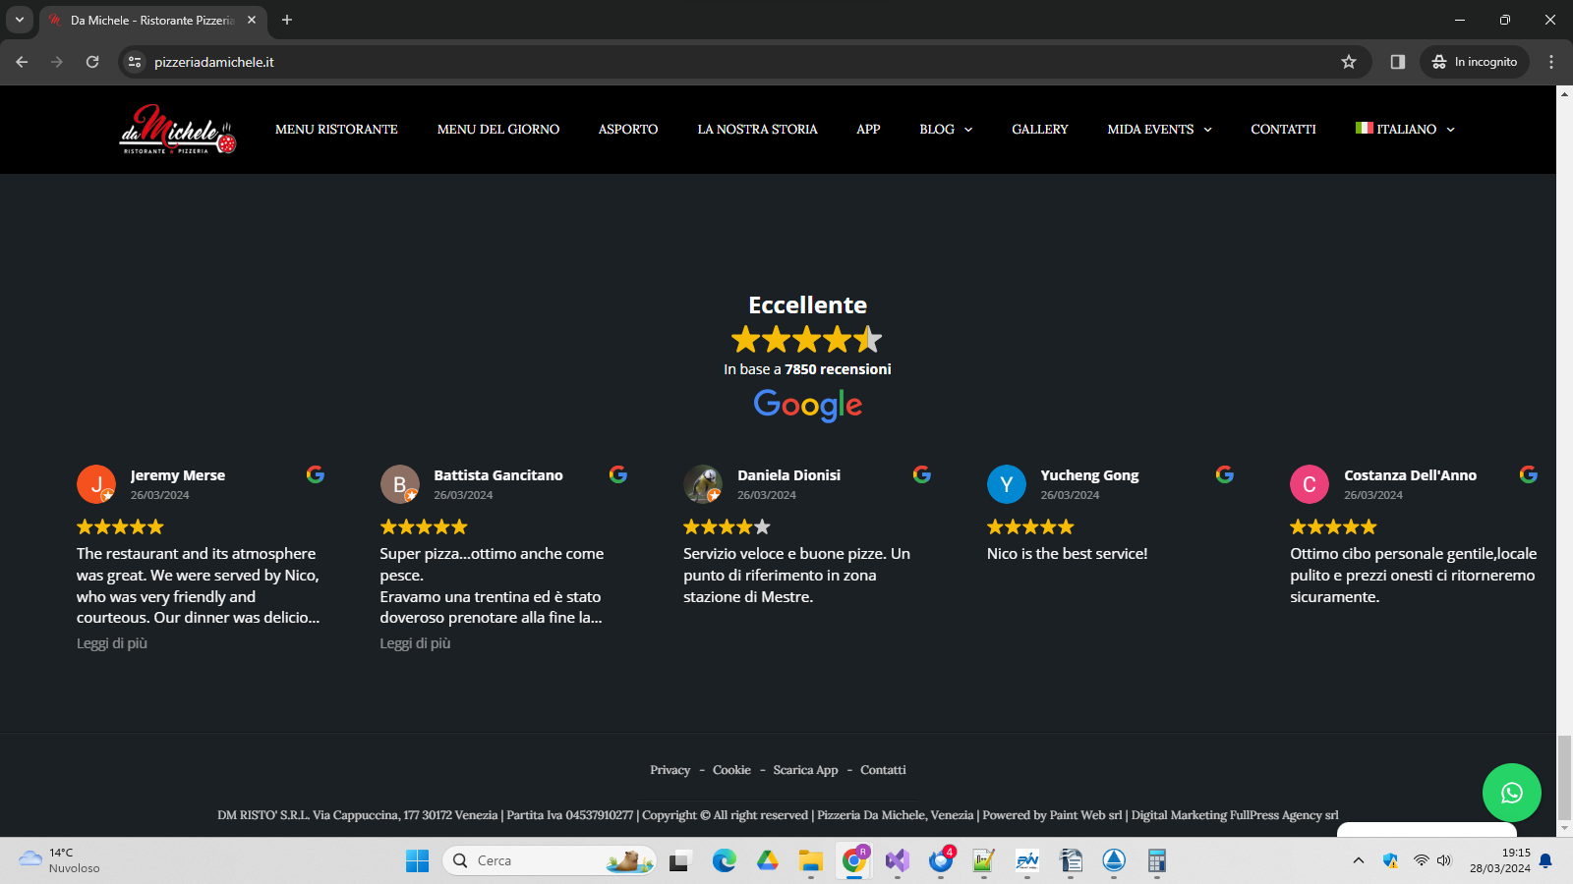Click the browser address bar
The width and height of the screenshot is (1573, 884).
688,62
